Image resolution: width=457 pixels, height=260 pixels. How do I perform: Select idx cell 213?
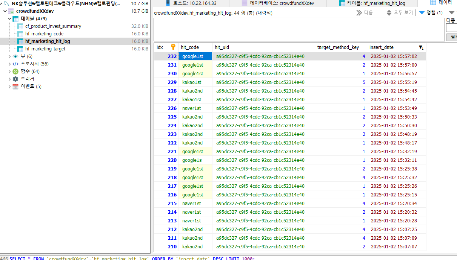click(166, 221)
